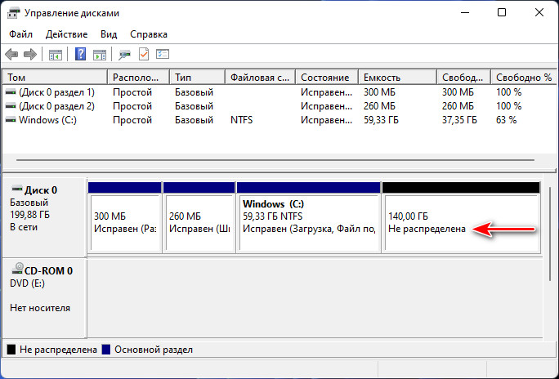
Task: Select the 300 МБ partition block on Диск 0
Action: pos(125,217)
